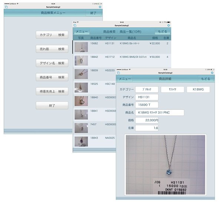The width and height of the screenshot is (219, 202).
Task: Open 売れ筋 検索 search
Action: [52, 49]
